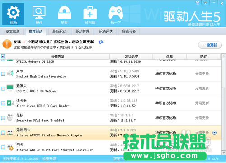Select the Synaptics PS/2 Port TouchPad text

(x=40, y=121)
